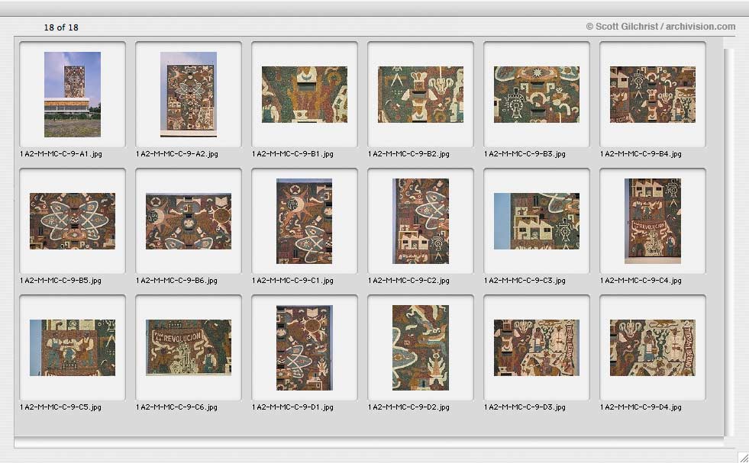The height and width of the screenshot is (463, 749).
Task: Open thumbnail 1A2-M-MC-C-9-C5.jpg
Action: point(72,348)
